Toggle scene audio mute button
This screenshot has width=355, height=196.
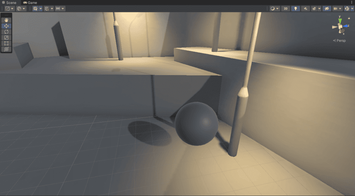(305, 9)
